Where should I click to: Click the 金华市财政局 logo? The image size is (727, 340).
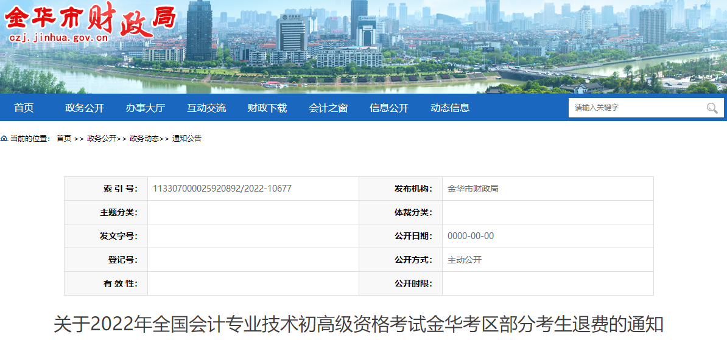coord(91,17)
